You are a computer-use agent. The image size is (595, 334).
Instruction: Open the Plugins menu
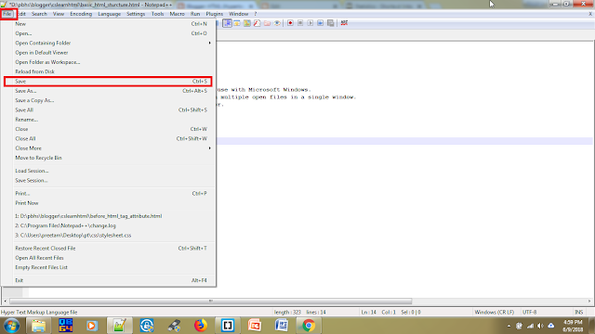(215, 14)
